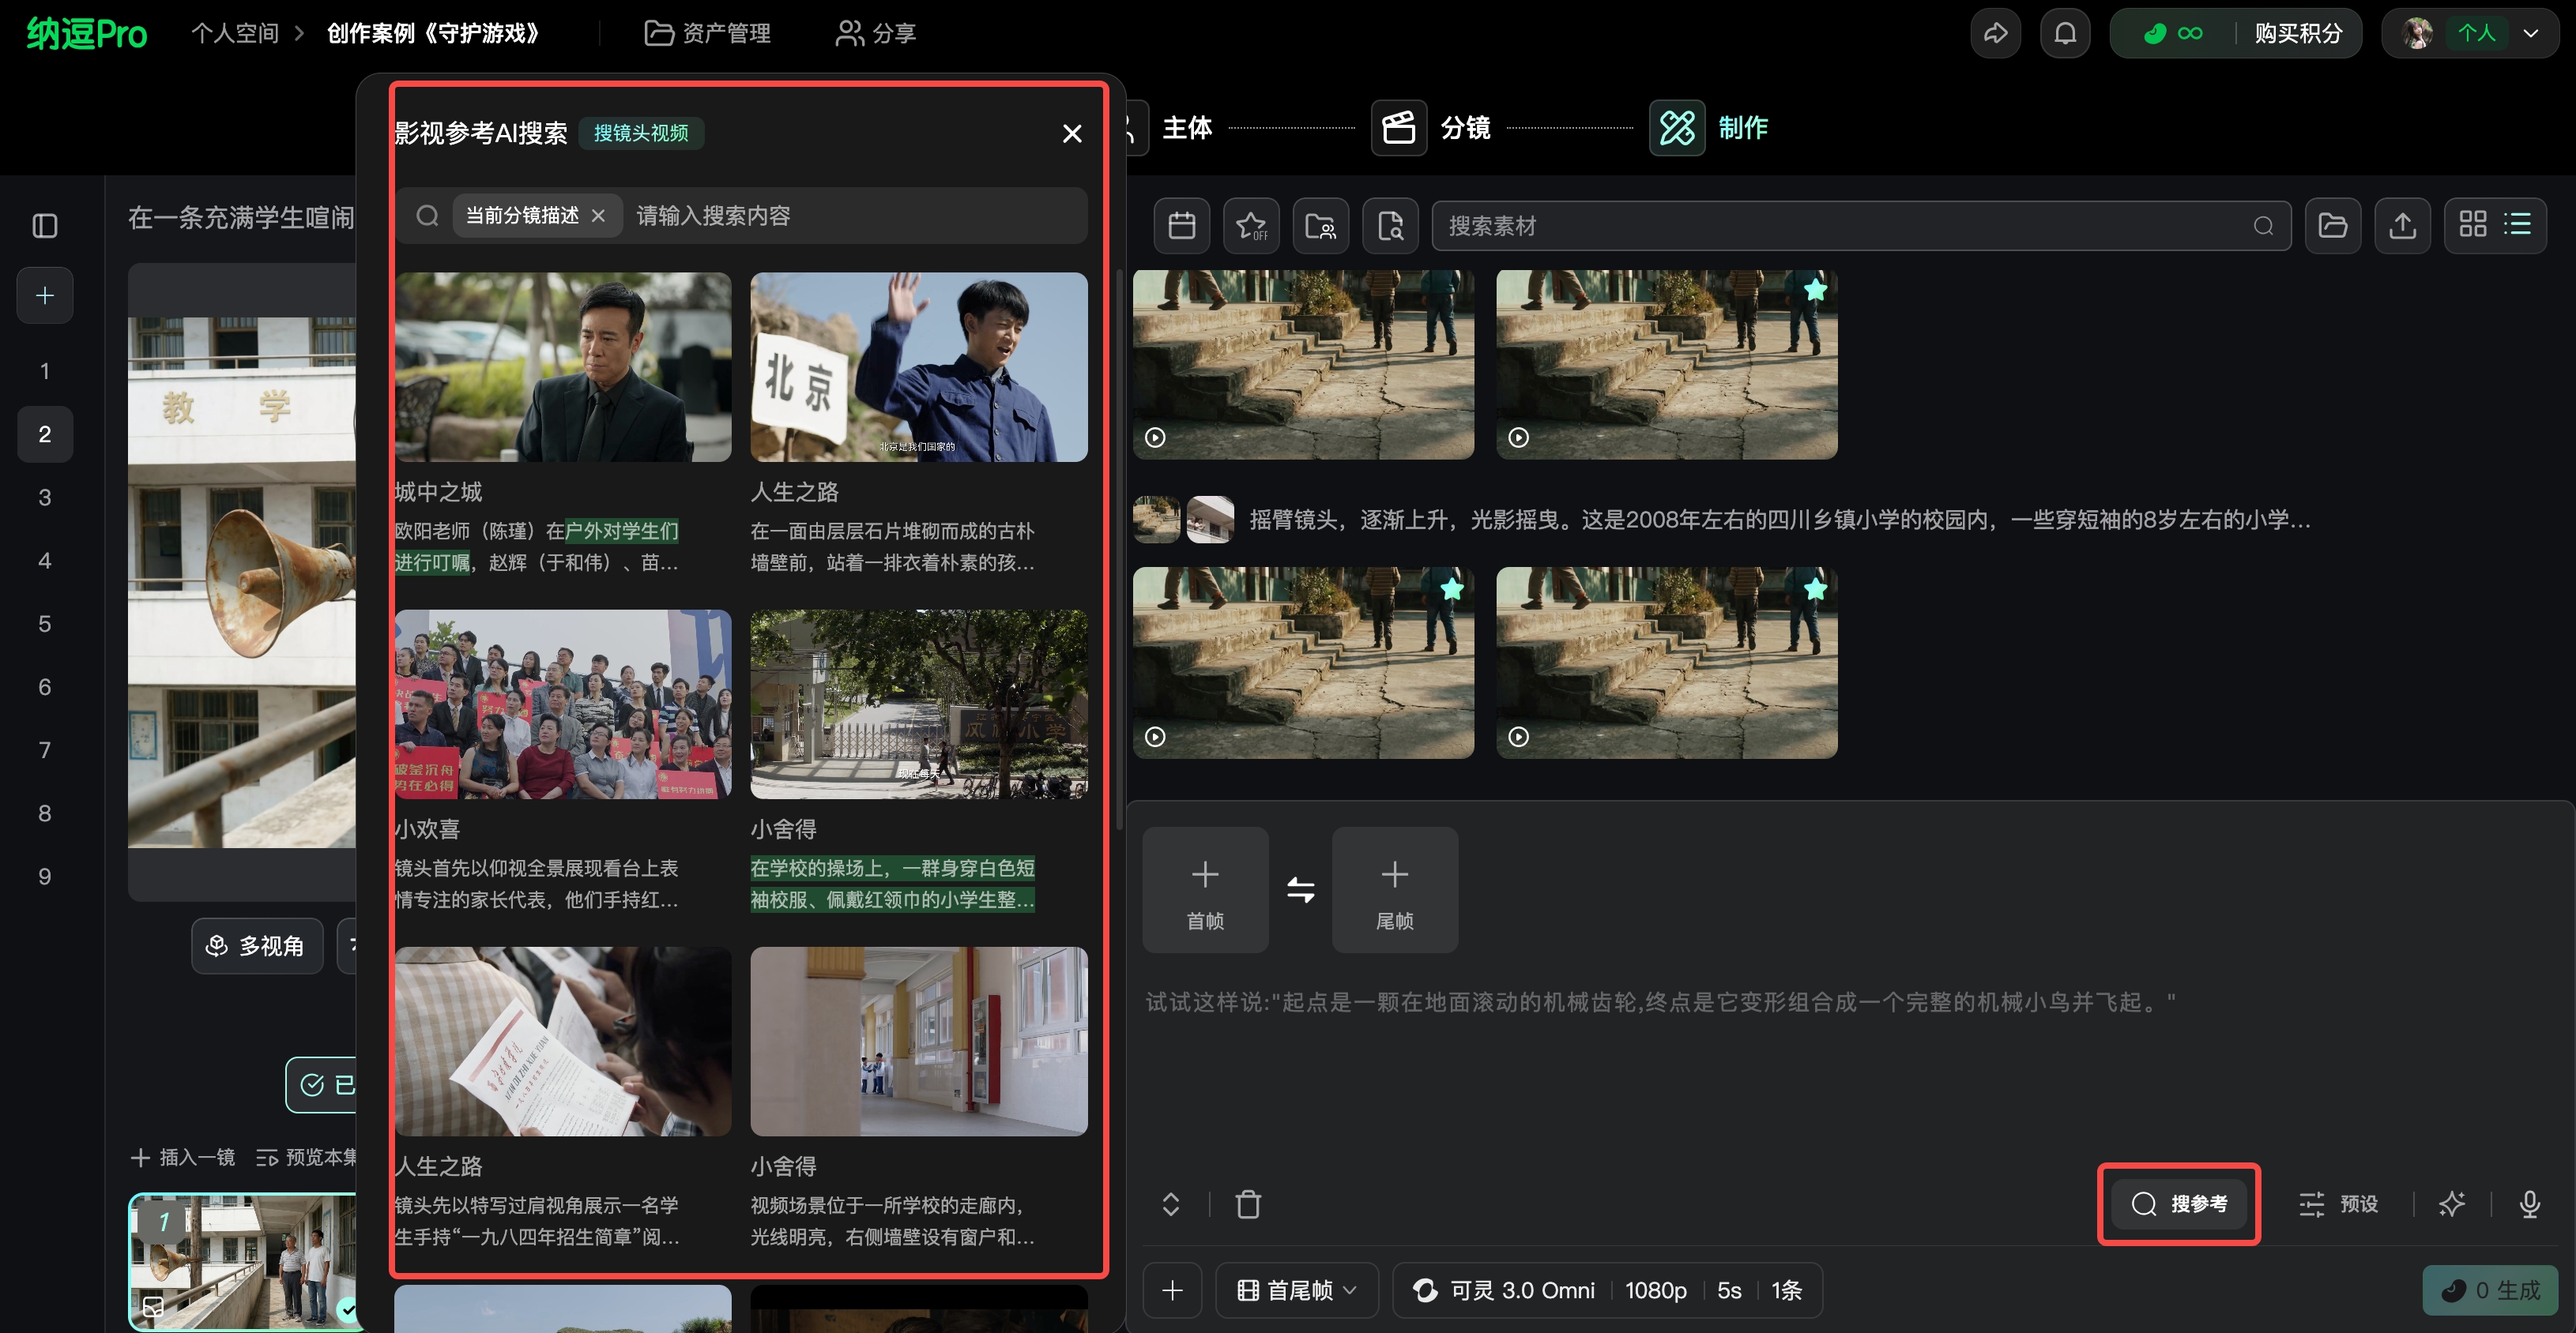Click the search magnifier in reference panel
Screen dimensions: 2576x1333
coord(427,215)
